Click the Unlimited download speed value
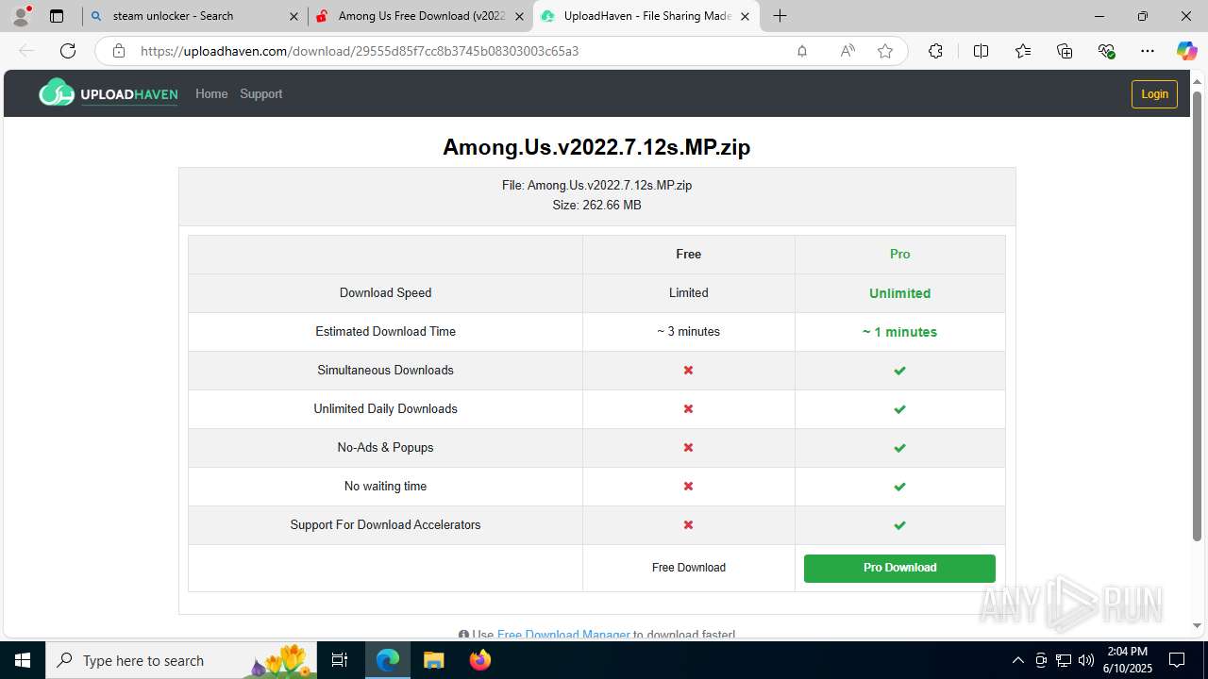This screenshot has width=1208, height=679. point(899,293)
